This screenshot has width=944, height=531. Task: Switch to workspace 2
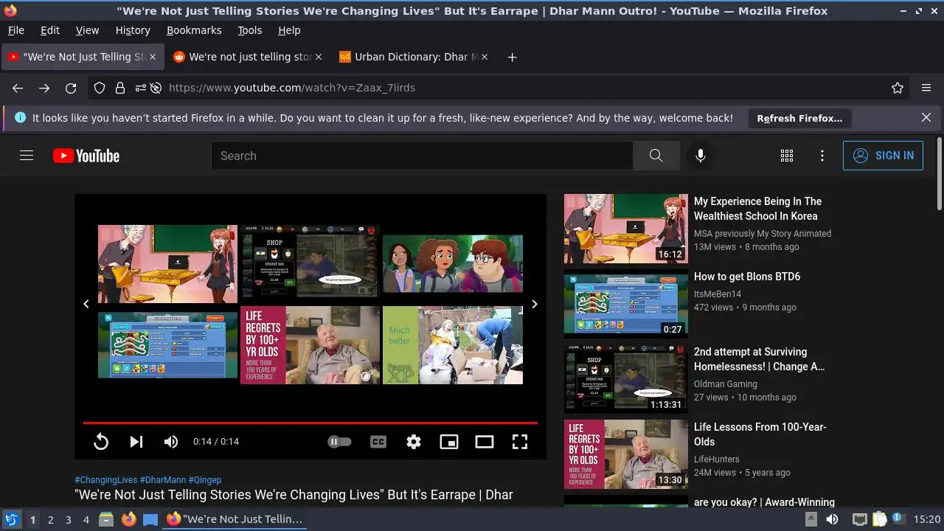tap(50, 520)
